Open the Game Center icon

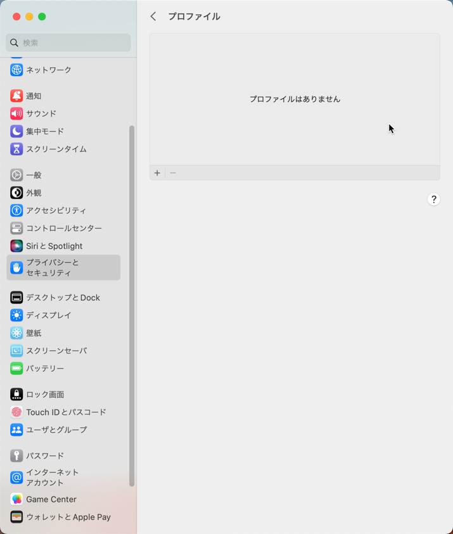(16, 499)
